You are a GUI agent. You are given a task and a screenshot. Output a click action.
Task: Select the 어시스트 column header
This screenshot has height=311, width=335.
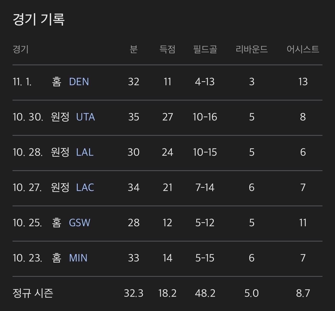[303, 49]
